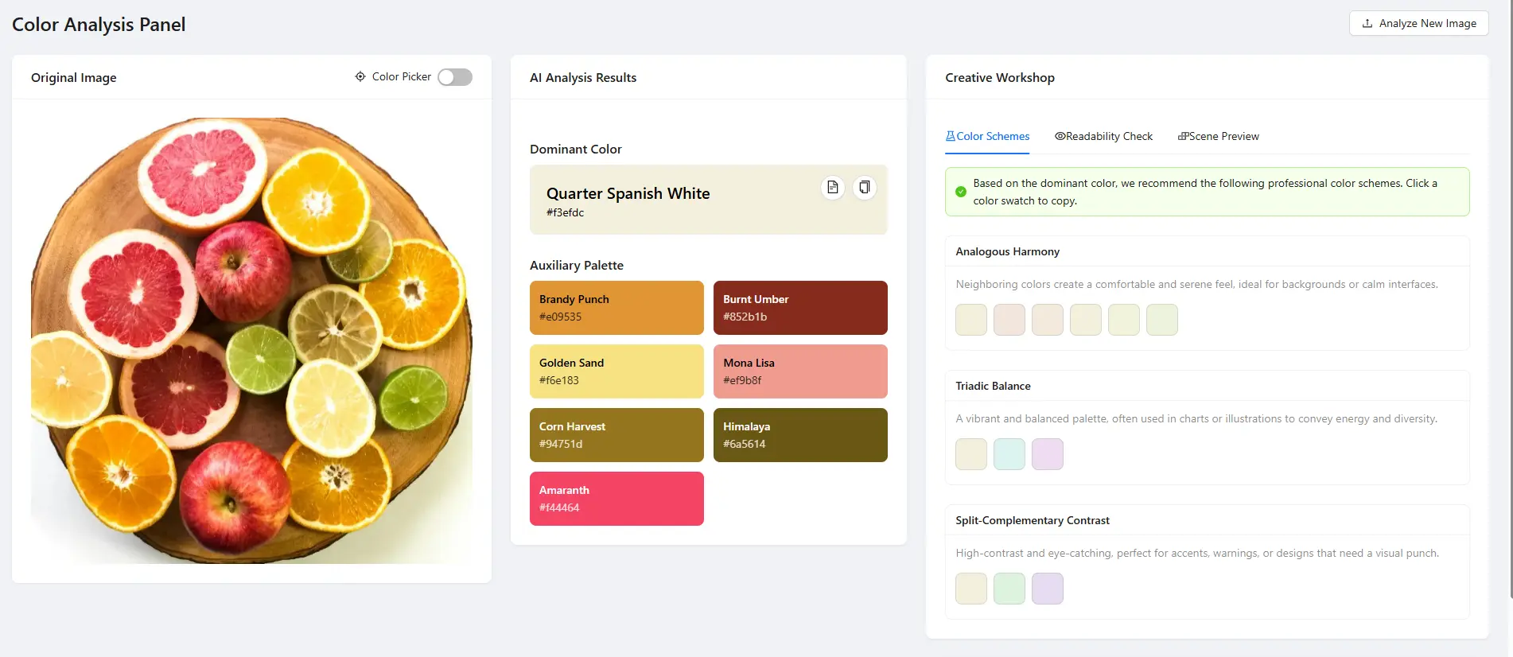1513x657 pixels.
Task: Click the Burnt Umber color card
Action: (800, 308)
